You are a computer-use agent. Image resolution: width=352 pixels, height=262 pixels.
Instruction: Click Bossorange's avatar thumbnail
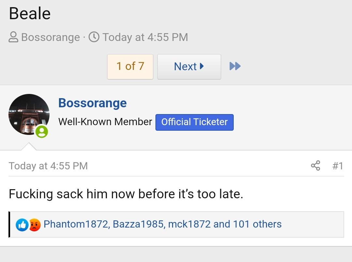click(x=29, y=114)
